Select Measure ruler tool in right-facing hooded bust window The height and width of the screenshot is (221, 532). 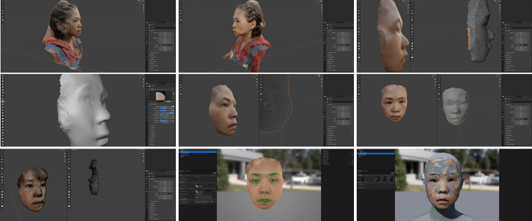[3, 19]
